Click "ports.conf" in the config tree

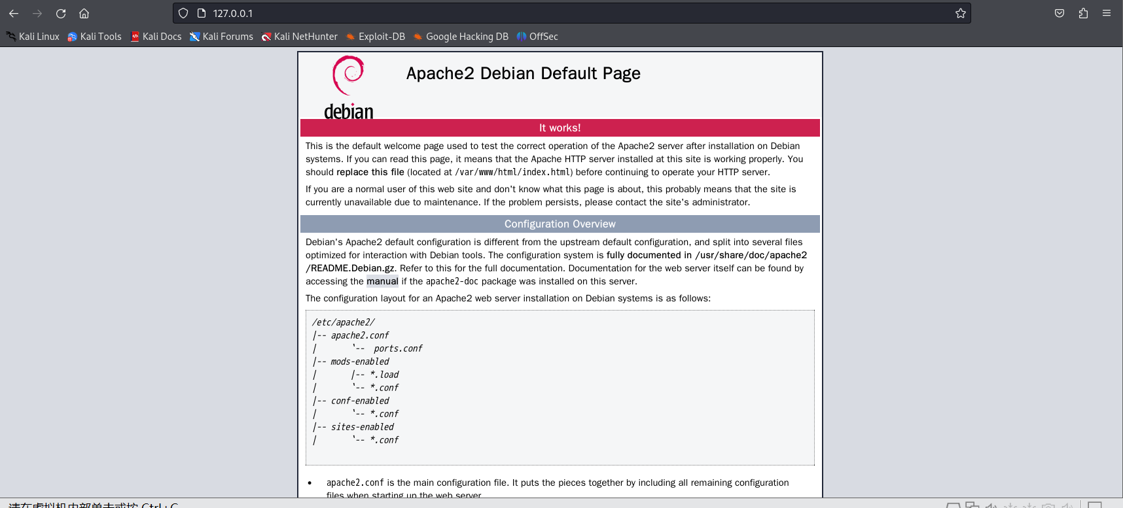[x=398, y=348]
